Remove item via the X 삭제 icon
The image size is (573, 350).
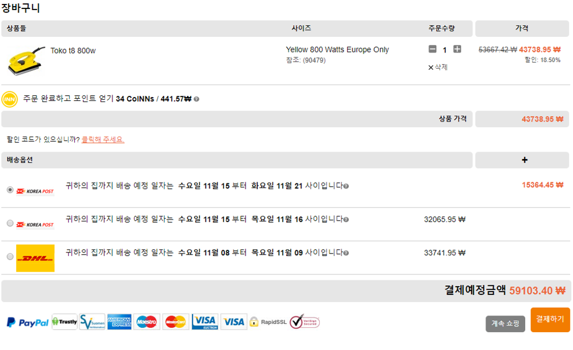(x=431, y=67)
